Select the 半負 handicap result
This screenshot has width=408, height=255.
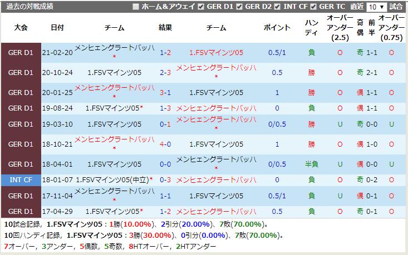(x=312, y=164)
